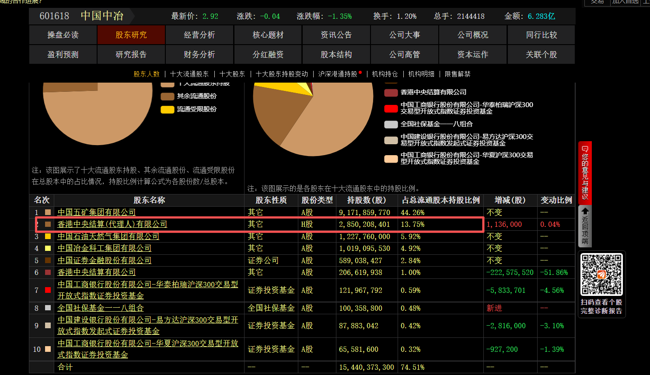Click the 变动比例 column header
650x375 pixels.
click(556, 200)
